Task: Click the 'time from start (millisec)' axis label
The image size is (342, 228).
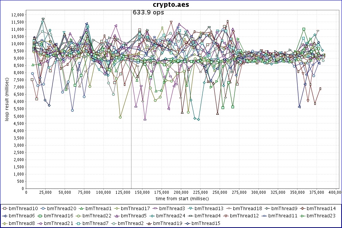Action: [182, 198]
